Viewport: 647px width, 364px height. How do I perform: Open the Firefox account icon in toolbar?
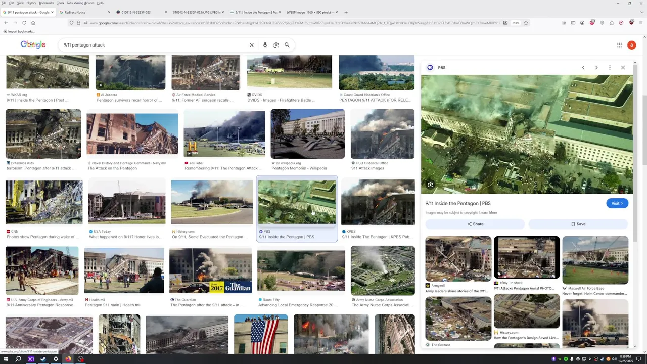click(582, 23)
